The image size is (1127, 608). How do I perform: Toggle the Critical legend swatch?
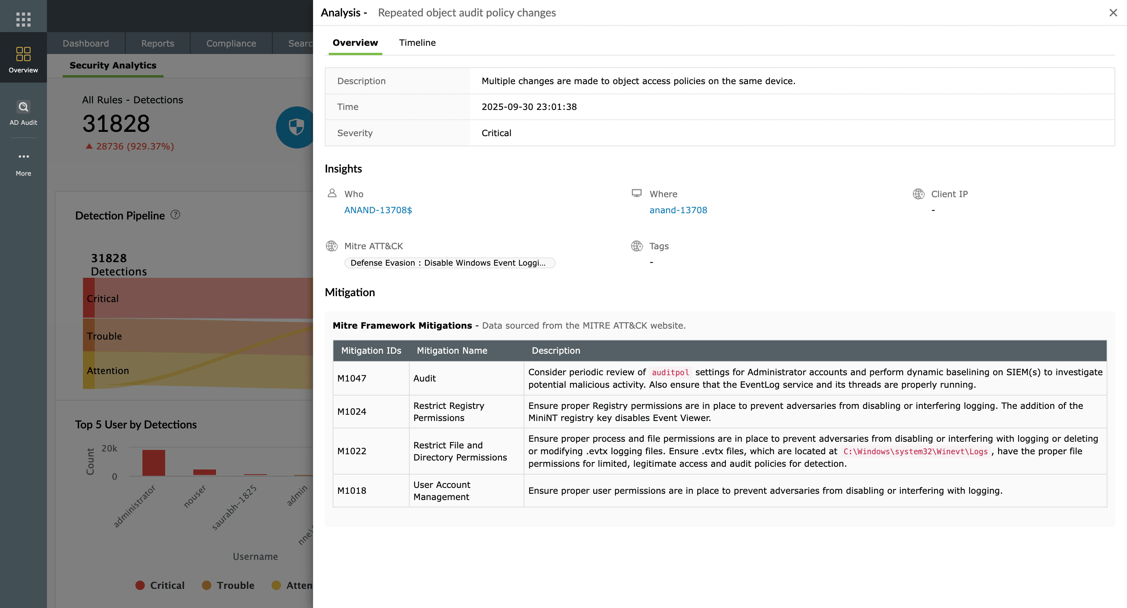tap(140, 585)
